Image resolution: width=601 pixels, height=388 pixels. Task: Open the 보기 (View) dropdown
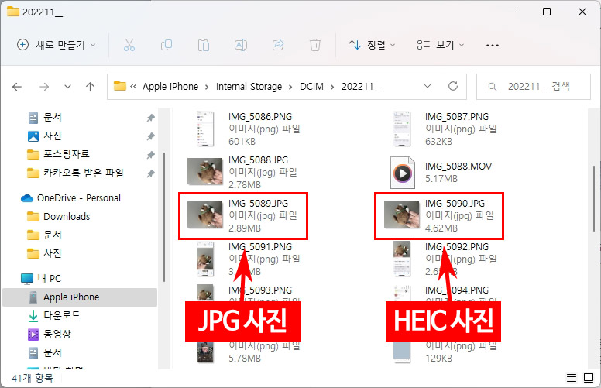pyautogui.click(x=441, y=45)
